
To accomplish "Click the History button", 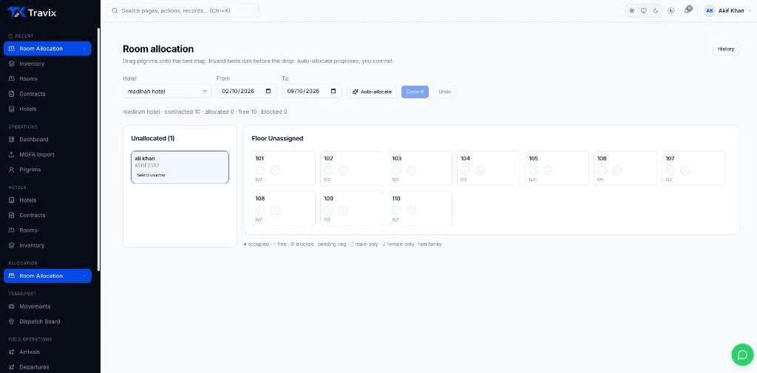I will (726, 49).
